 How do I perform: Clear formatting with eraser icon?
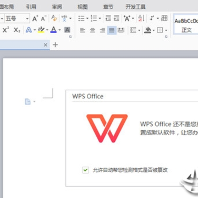tap(54, 18)
